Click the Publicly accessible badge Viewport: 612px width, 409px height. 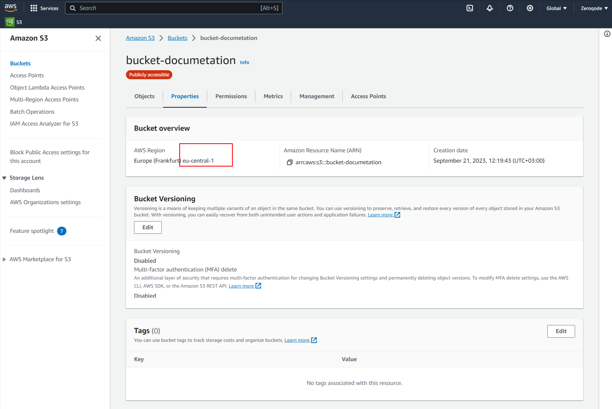(x=149, y=75)
